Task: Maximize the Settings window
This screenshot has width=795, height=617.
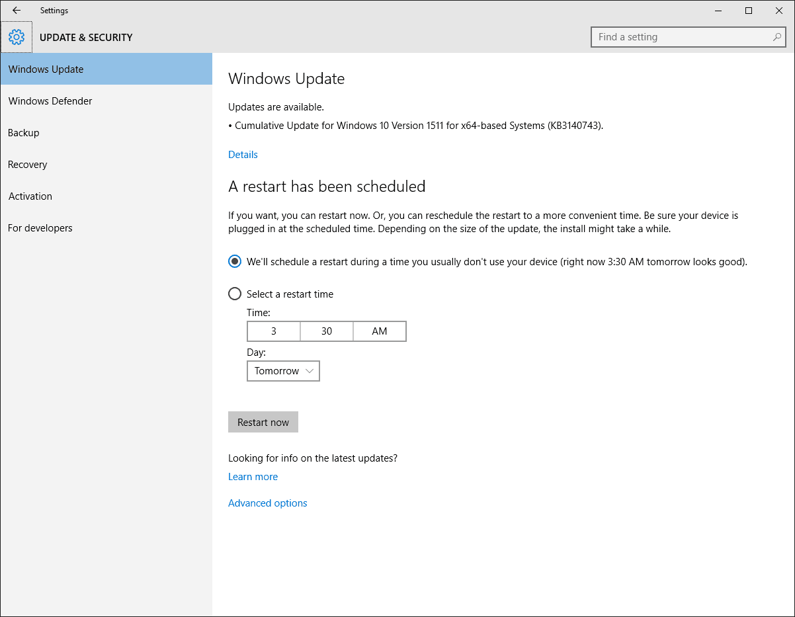Action: 749,11
